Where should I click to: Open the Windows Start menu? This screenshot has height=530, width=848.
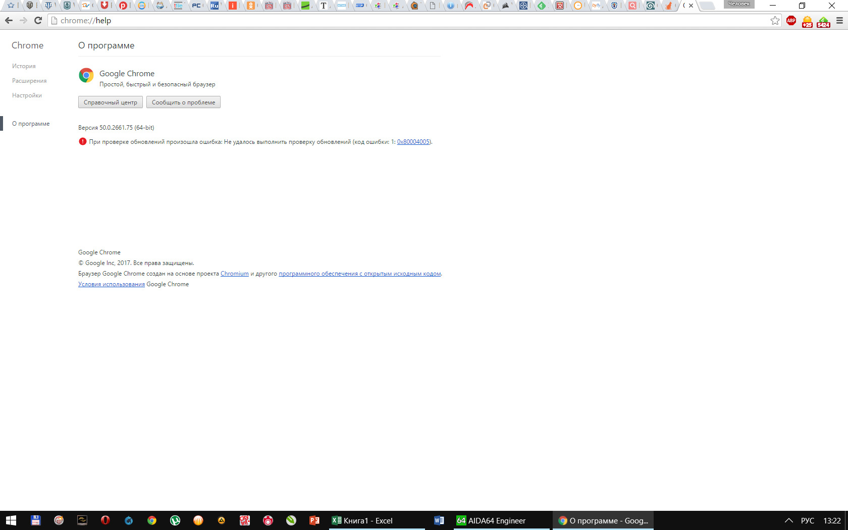tap(11, 520)
